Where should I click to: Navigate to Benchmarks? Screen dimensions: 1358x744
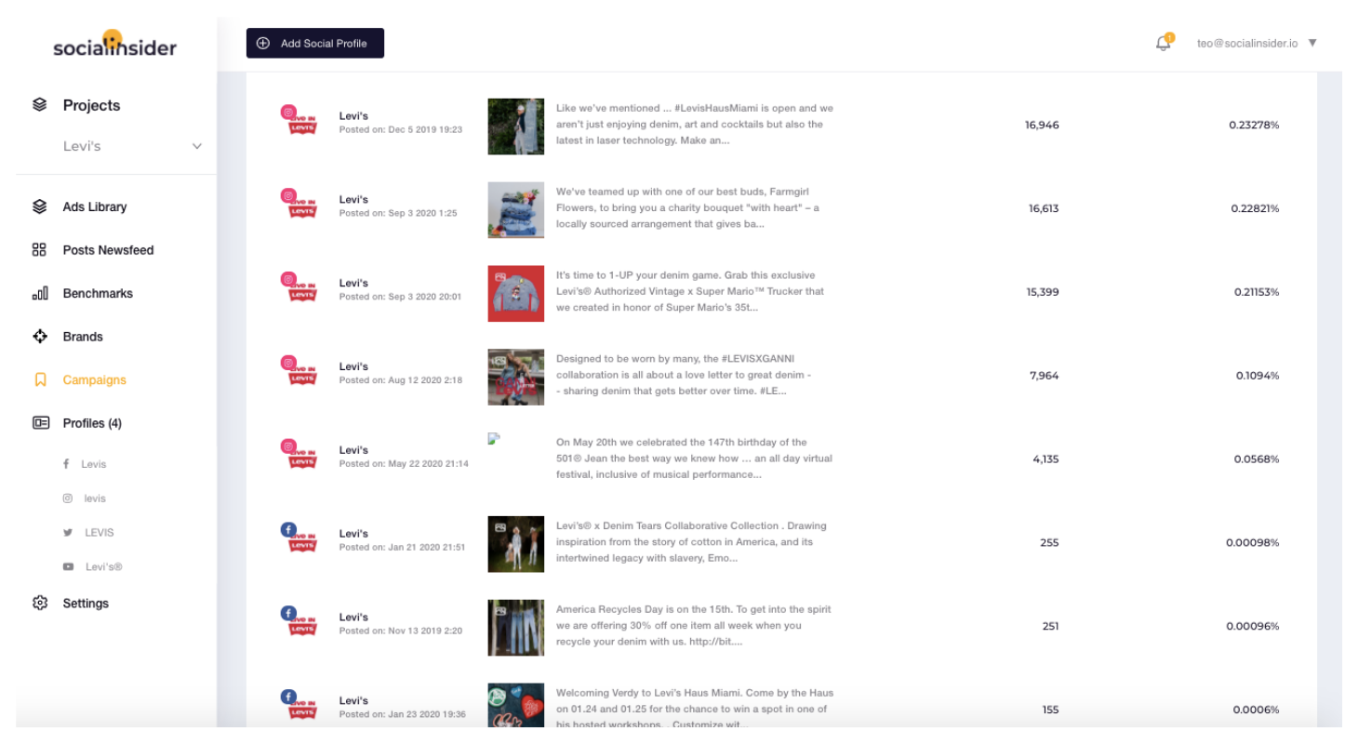98,293
